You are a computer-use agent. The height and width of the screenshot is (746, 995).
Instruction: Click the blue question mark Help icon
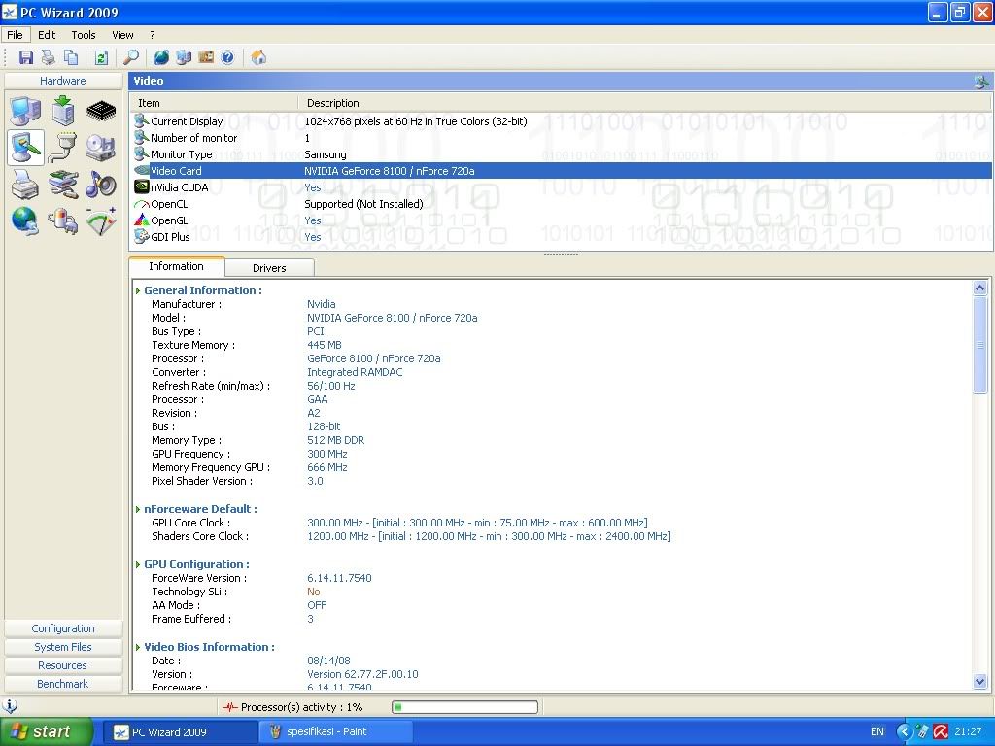[x=227, y=57]
